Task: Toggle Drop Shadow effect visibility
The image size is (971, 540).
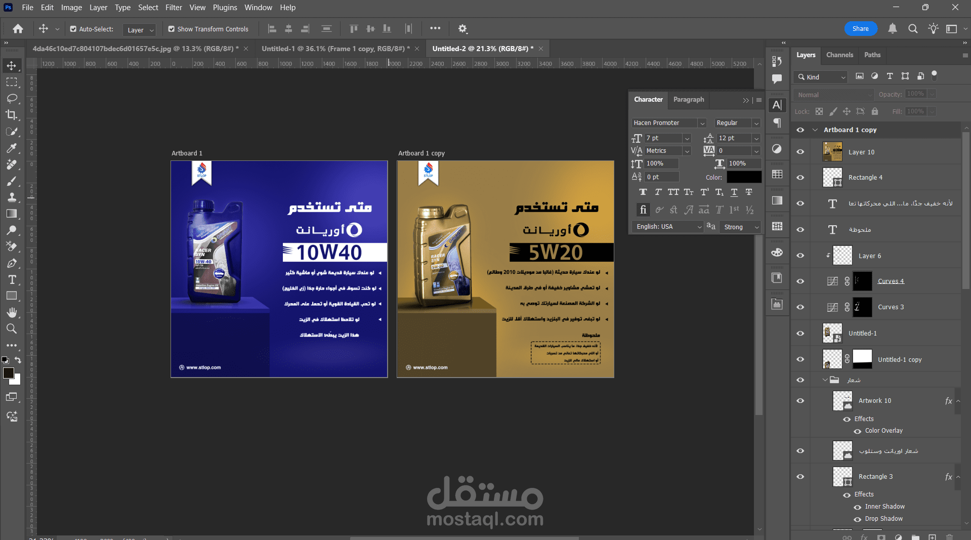Action: pos(858,519)
